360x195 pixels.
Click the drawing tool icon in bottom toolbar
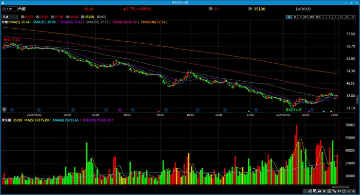point(310,191)
